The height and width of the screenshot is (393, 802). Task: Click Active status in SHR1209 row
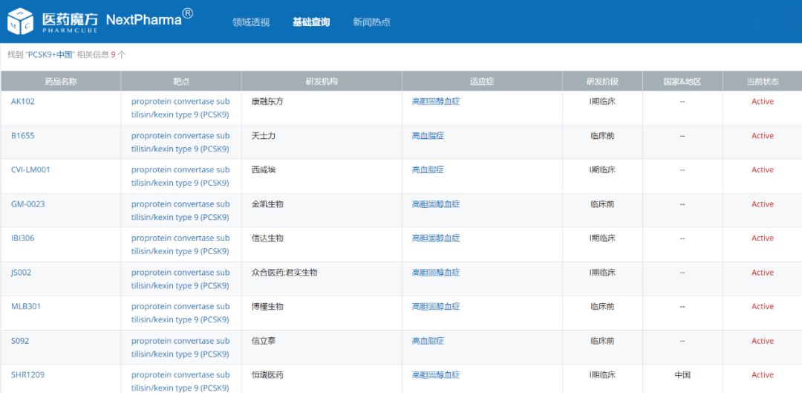pyautogui.click(x=762, y=374)
